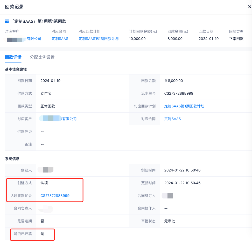252x241 pixels.
Task: Click the 创建人 name in system info
Action: 46,170
